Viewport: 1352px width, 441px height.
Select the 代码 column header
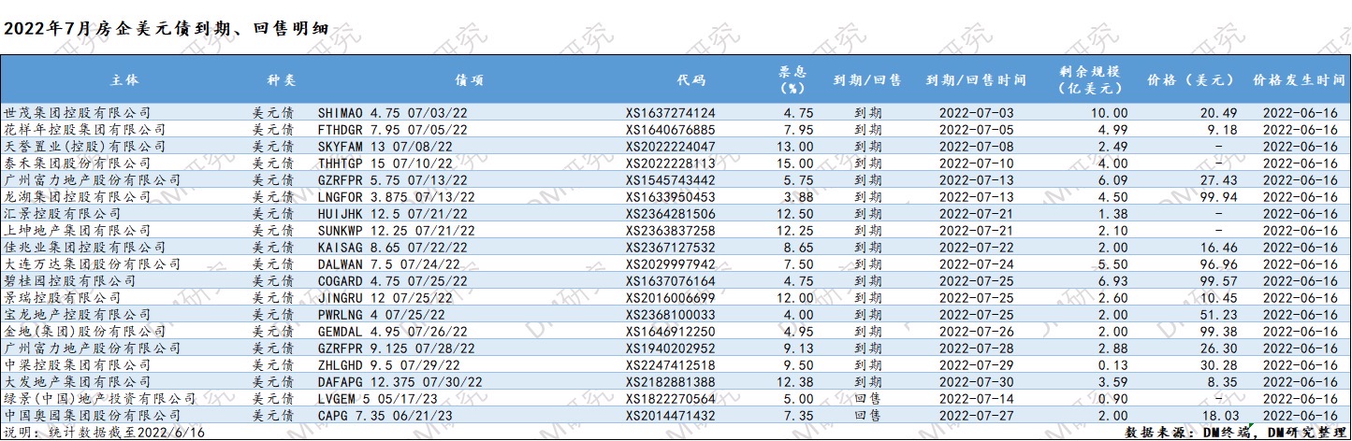point(691,80)
